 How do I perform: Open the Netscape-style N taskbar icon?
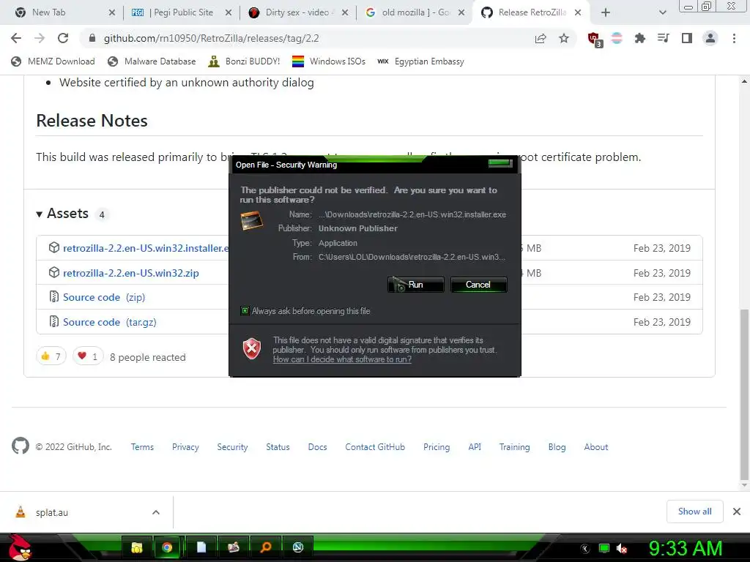tap(298, 547)
